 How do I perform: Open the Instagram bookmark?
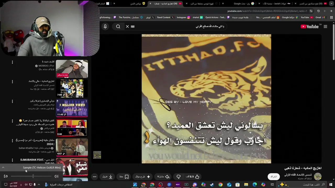click(183, 17)
